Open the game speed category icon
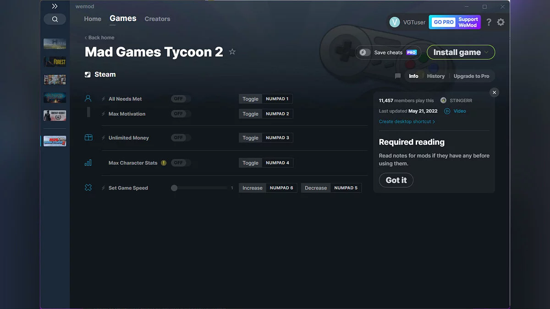Image resolution: width=550 pixels, height=309 pixels. coord(88,188)
